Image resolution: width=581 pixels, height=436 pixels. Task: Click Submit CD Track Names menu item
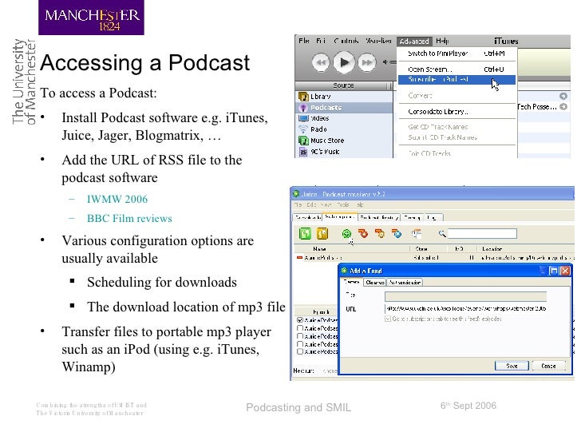pos(457,137)
